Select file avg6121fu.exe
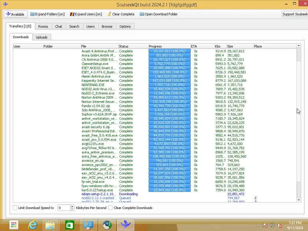Image resolution: width=308 pixels, height=231 pixels. (x=93, y=144)
